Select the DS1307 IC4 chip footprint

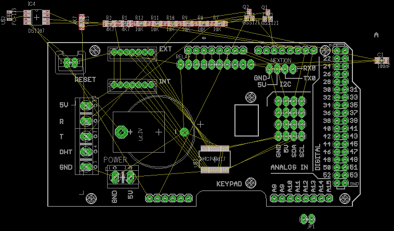[x=37, y=18]
